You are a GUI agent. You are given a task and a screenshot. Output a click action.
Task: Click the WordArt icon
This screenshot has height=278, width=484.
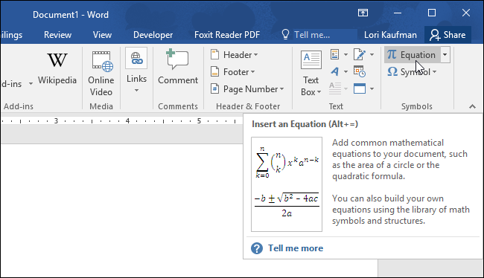pos(335,72)
